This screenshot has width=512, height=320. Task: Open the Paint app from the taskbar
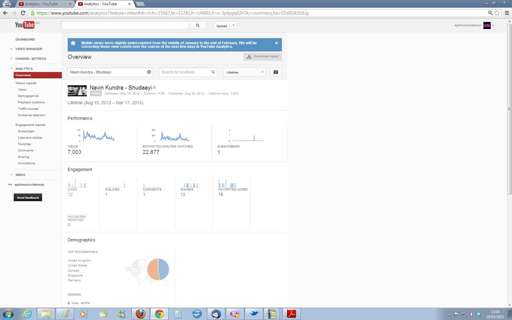click(x=65, y=314)
